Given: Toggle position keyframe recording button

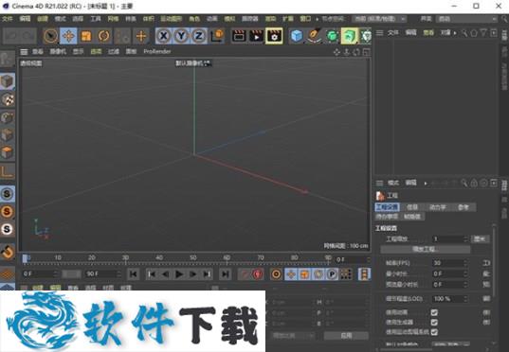Looking at the screenshot, I should click(291, 274).
